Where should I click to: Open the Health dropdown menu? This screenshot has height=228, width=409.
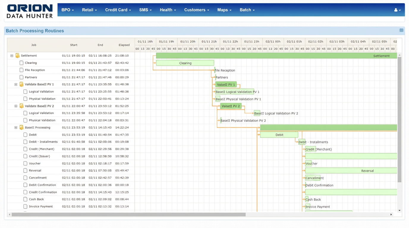point(168,10)
